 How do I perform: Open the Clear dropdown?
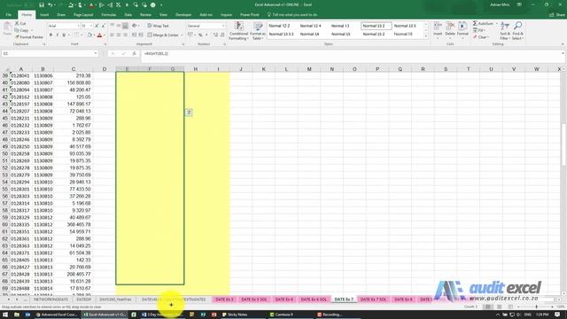coord(481,37)
